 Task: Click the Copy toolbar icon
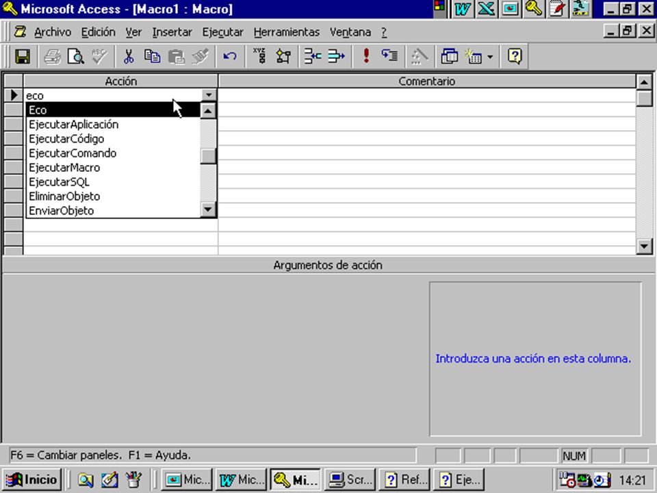tap(152, 56)
